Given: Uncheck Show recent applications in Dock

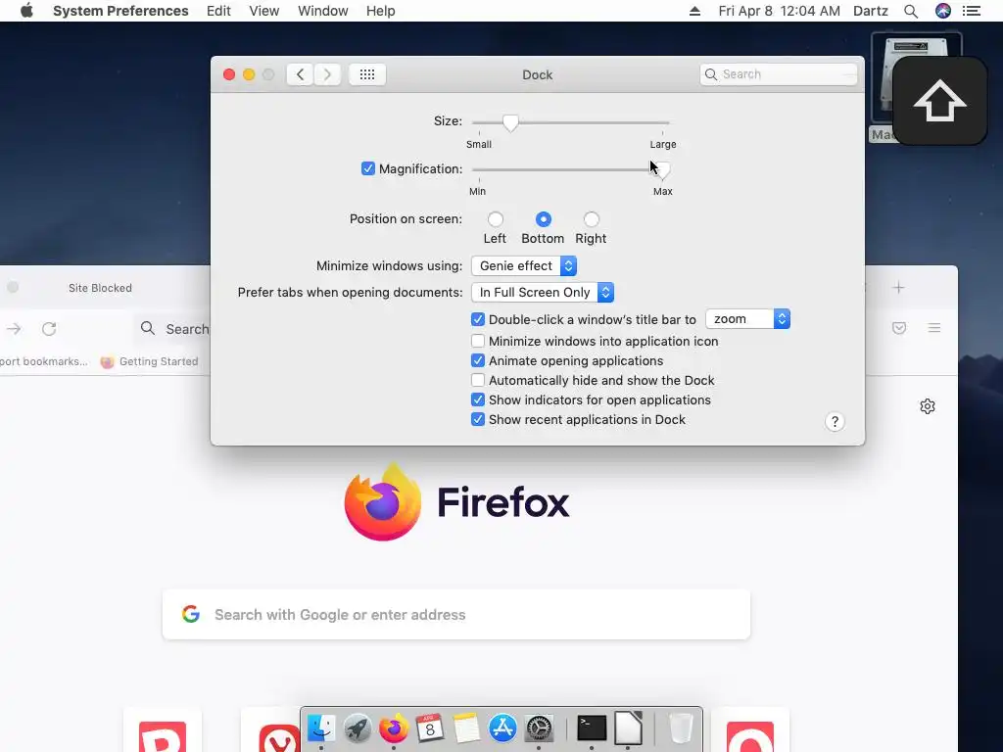Looking at the screenshot, I should (x=478, y=419).
